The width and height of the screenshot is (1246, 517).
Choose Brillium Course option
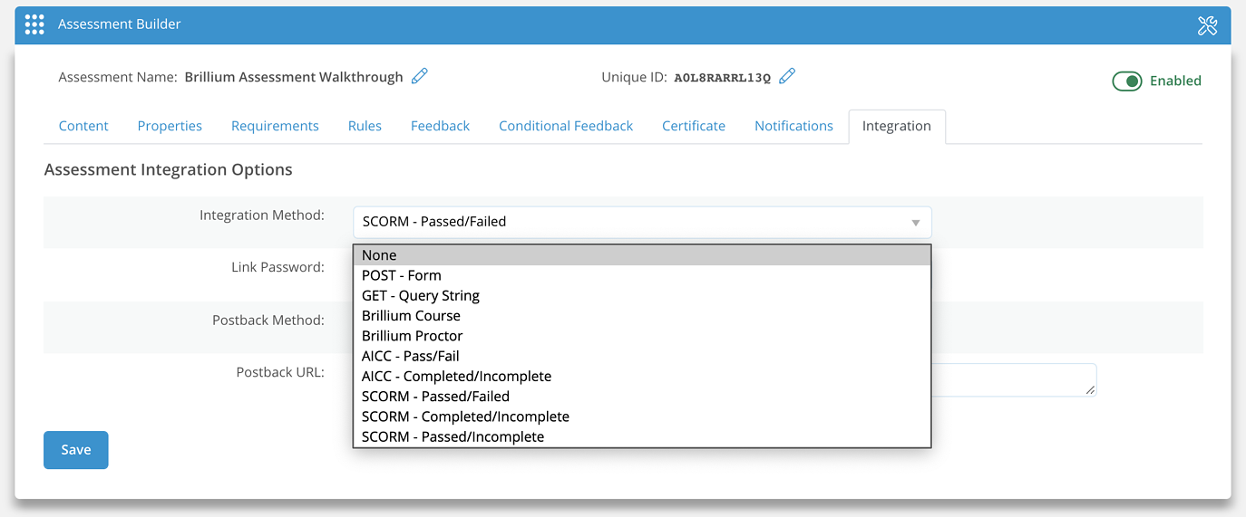(642, 315)
